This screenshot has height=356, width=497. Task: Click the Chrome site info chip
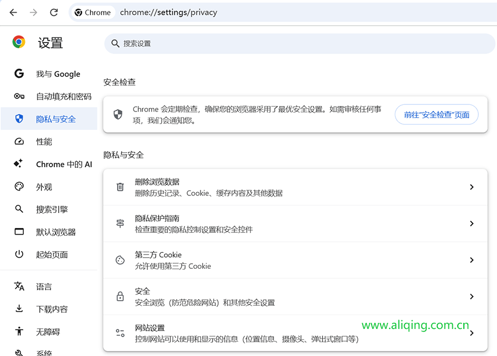(93, 12)
